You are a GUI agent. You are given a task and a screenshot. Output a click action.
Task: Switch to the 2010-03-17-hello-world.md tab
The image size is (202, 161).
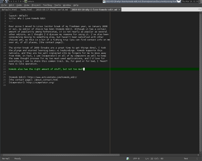tap(52, 10)
